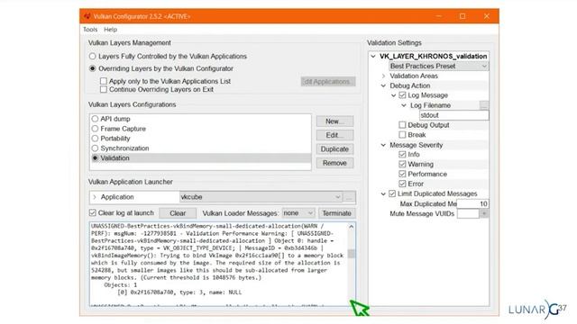Click the browse button next to vkcube
This screenshot has height=324, width=577.
[x=349, y=197]
